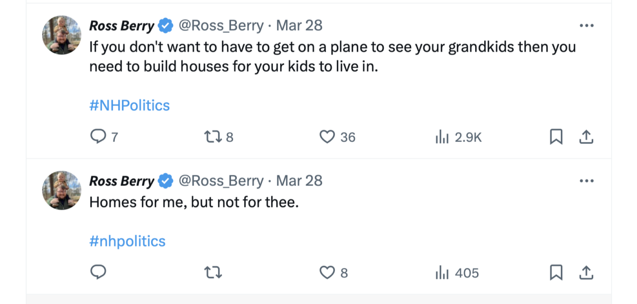The width and height of the screenshot is (637, 304).
Task: Bookmark the build houses tweet
Action: click(556, 137)
